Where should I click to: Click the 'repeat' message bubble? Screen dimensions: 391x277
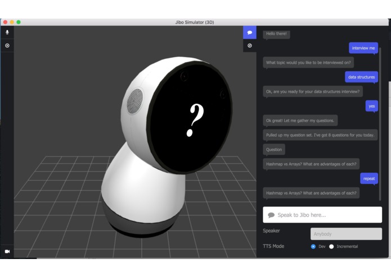pyautogui.click(x=369, y=179)
